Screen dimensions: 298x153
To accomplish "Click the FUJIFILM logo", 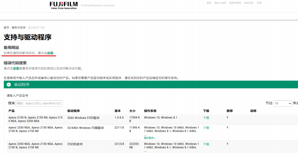I will pyautogui.click(x=64, y=6).
